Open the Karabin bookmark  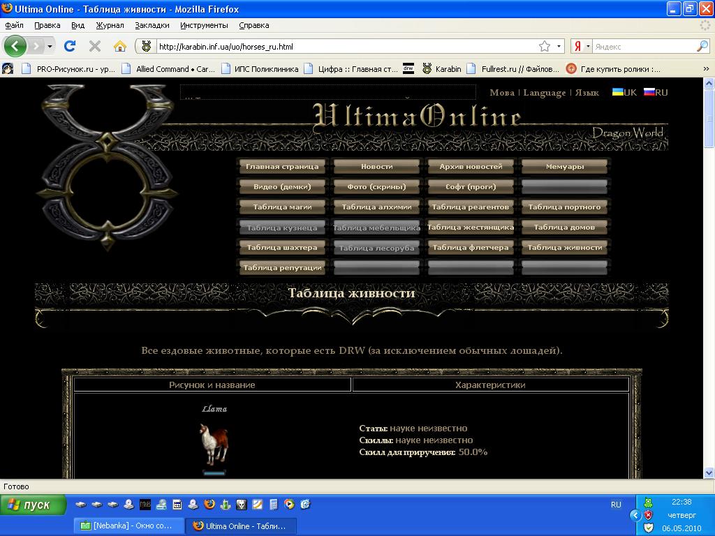click(x=442, y=69)
